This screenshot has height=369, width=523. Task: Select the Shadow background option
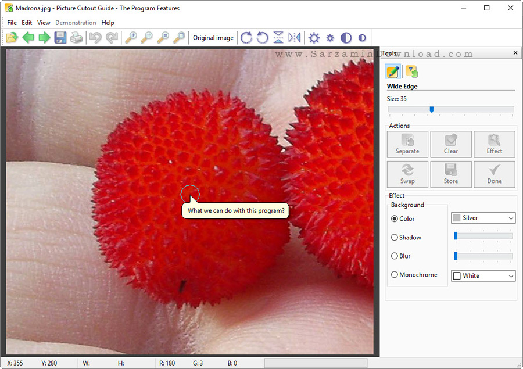[406, 237]
